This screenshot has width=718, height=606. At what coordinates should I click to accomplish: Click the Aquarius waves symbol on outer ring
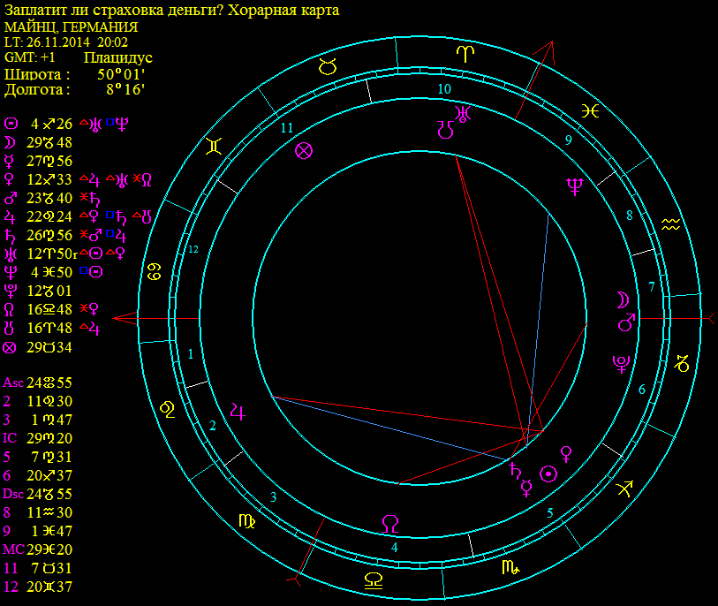pos(672,224)
